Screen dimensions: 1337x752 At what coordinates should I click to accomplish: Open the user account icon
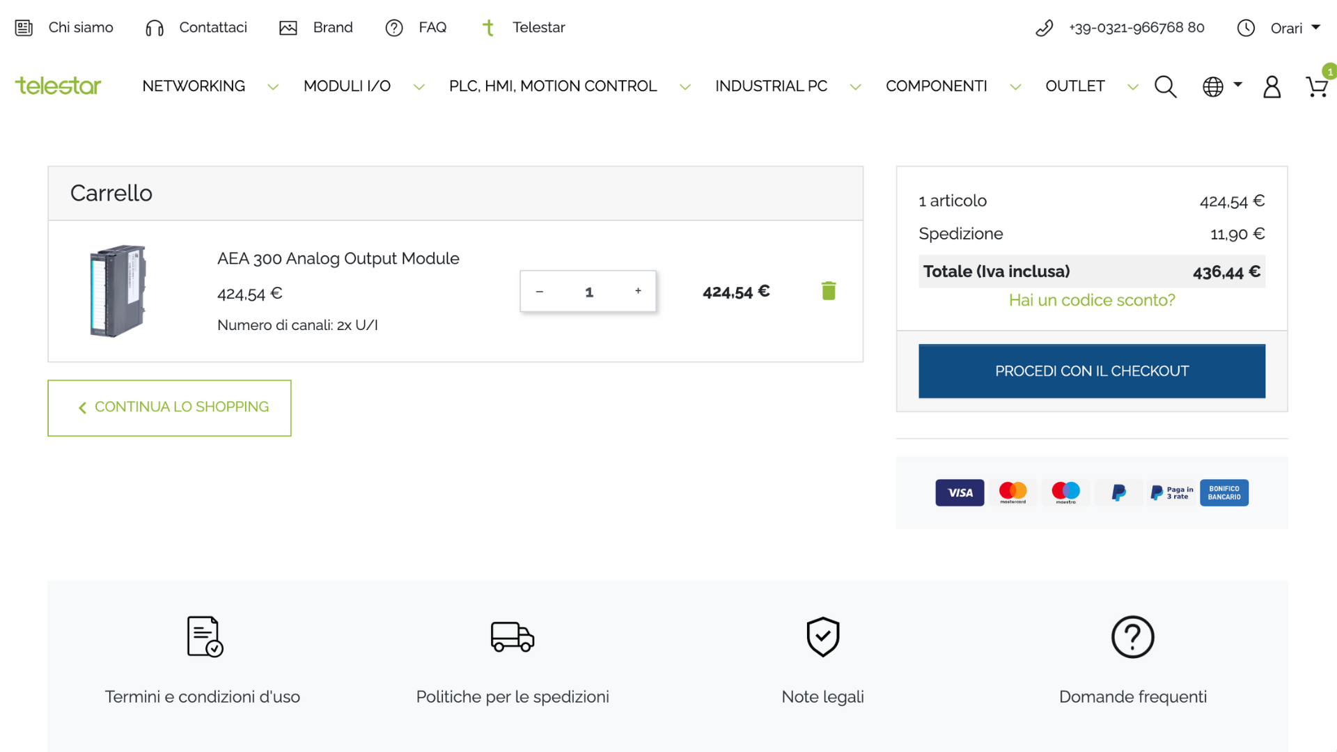1272,87
